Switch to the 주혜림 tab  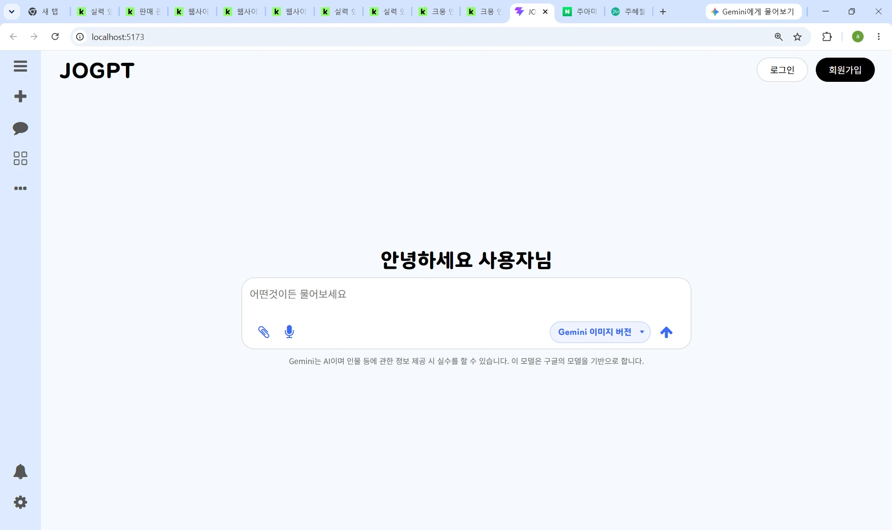pos(629,12)
